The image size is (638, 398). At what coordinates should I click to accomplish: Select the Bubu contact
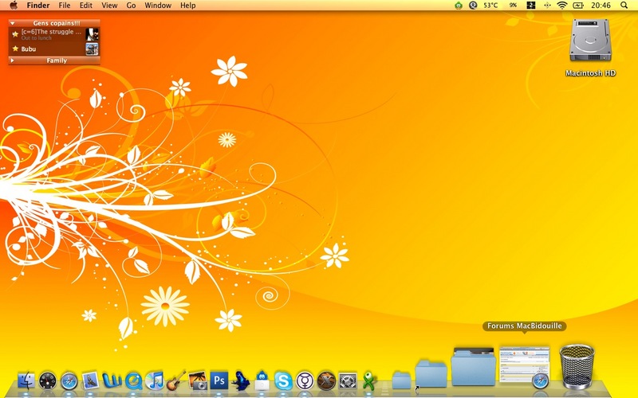click(30, 49)
